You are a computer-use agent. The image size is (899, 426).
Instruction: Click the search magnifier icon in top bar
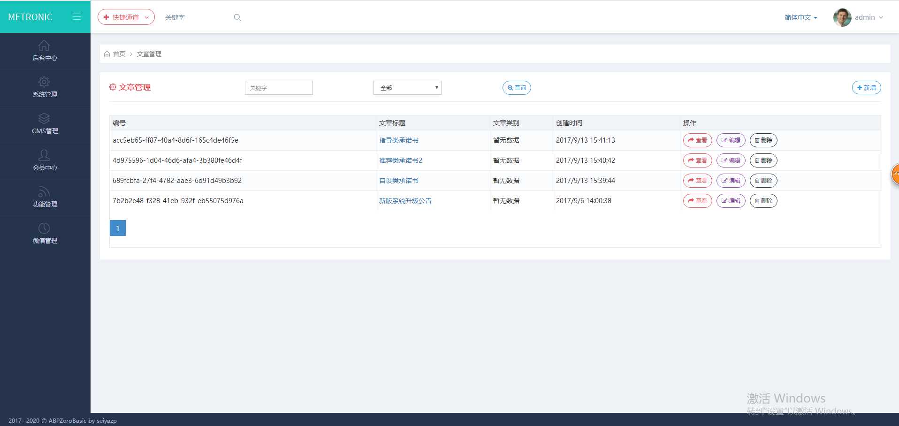pyautogui.click(x=237, y=17)
